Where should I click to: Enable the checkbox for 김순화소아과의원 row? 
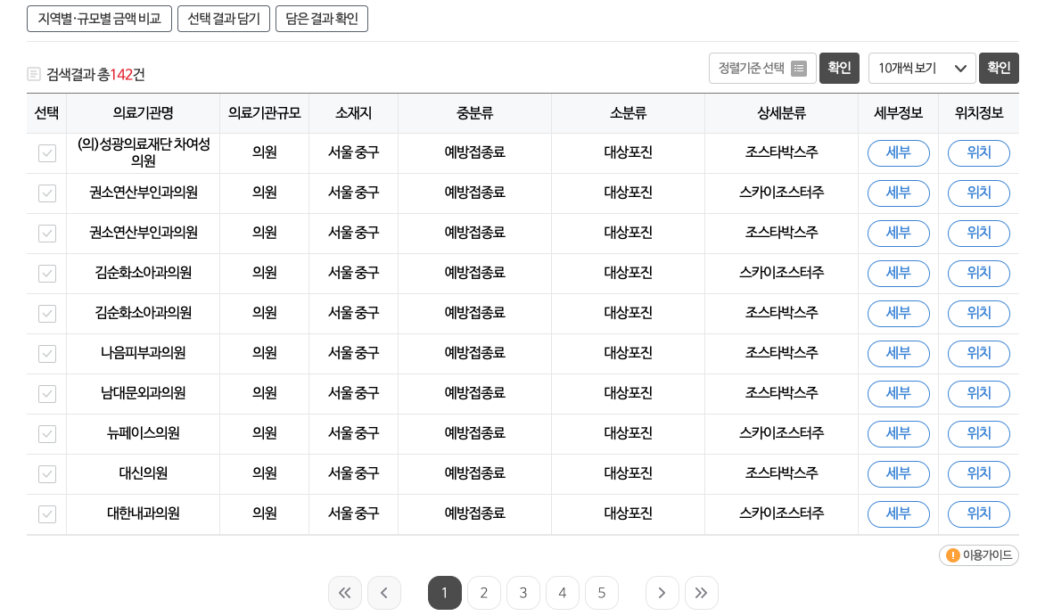[46, 274]
